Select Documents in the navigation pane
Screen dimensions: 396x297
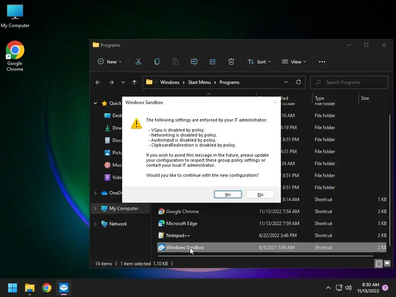click(113, 140)
